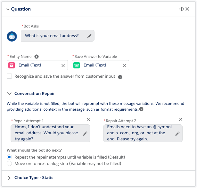Open the Conversation Repair info tooltip
The width and height of the screenshot is (197, 188).
141,109
